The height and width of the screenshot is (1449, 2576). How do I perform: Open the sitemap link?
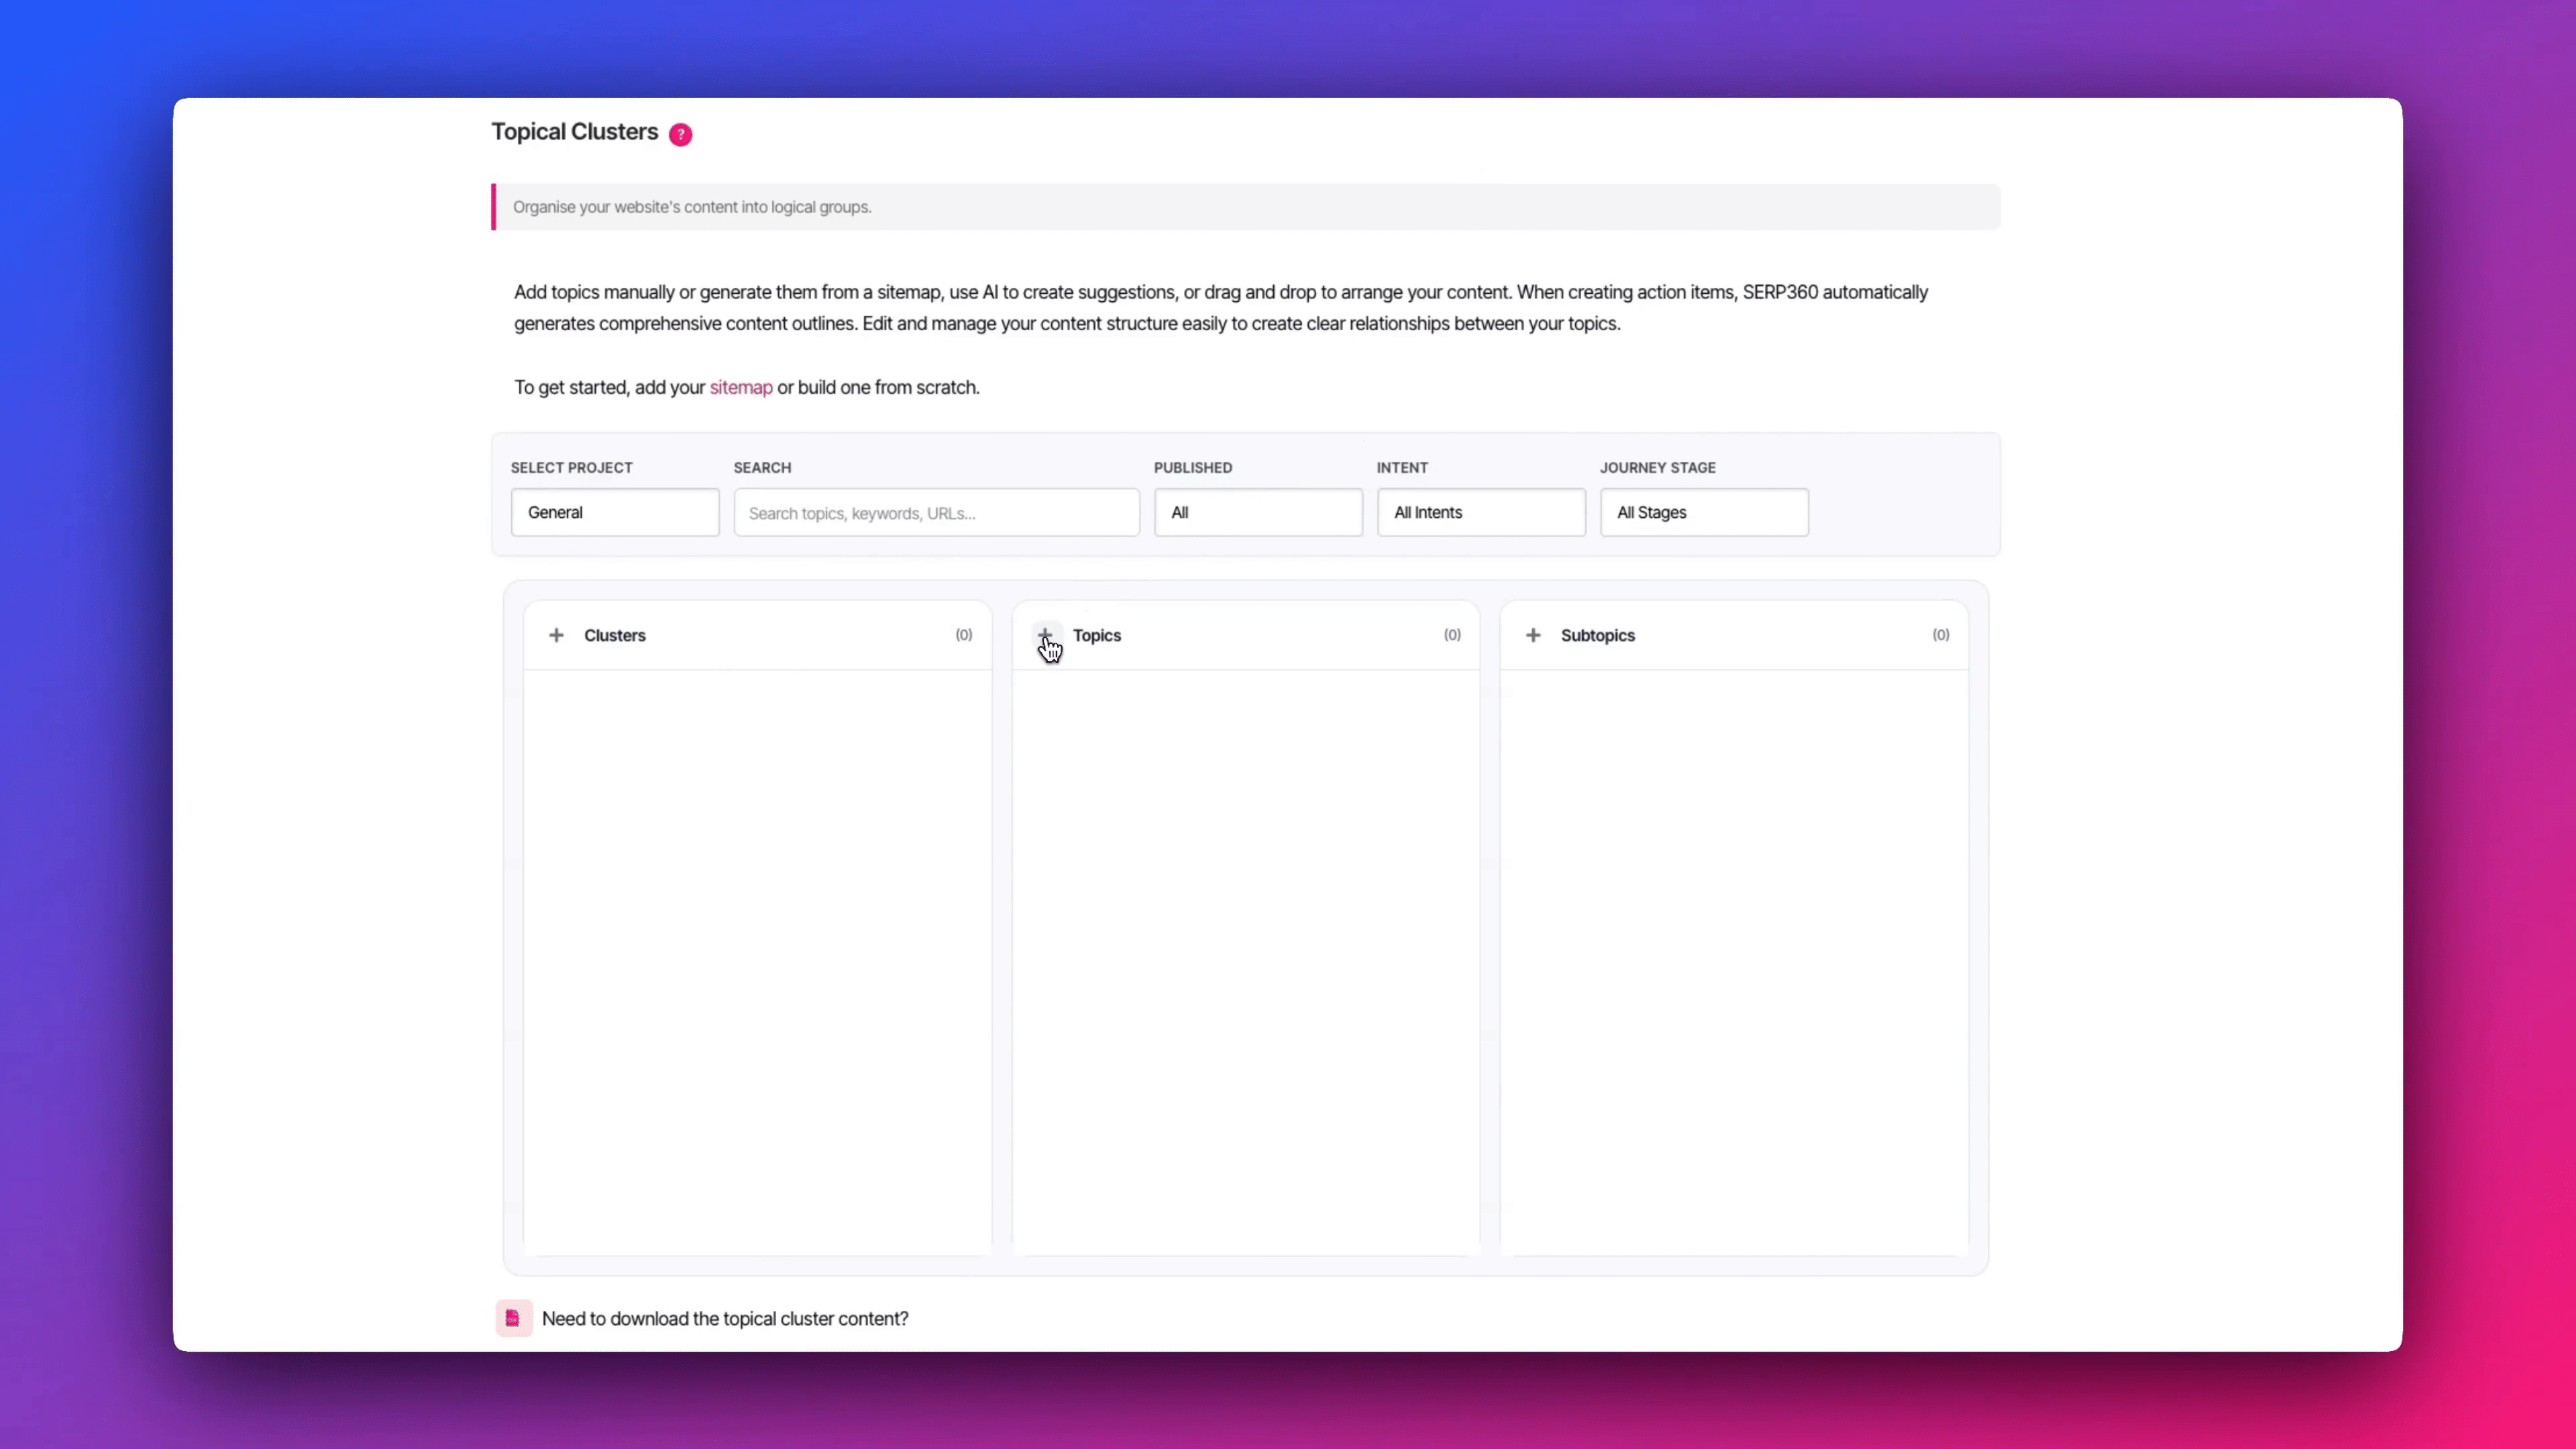tap(740, 387)
